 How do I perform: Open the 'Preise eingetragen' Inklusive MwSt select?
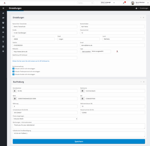(45, 119)
